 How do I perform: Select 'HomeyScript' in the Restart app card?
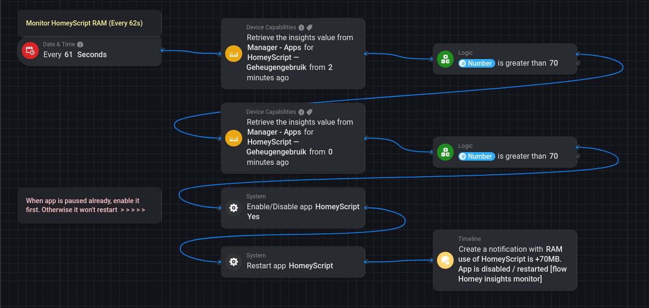[x=311, y=265]
